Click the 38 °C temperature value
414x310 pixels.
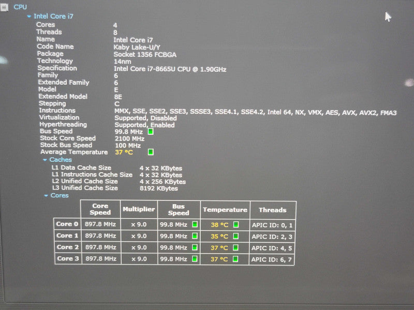click(x=219, y=225)
